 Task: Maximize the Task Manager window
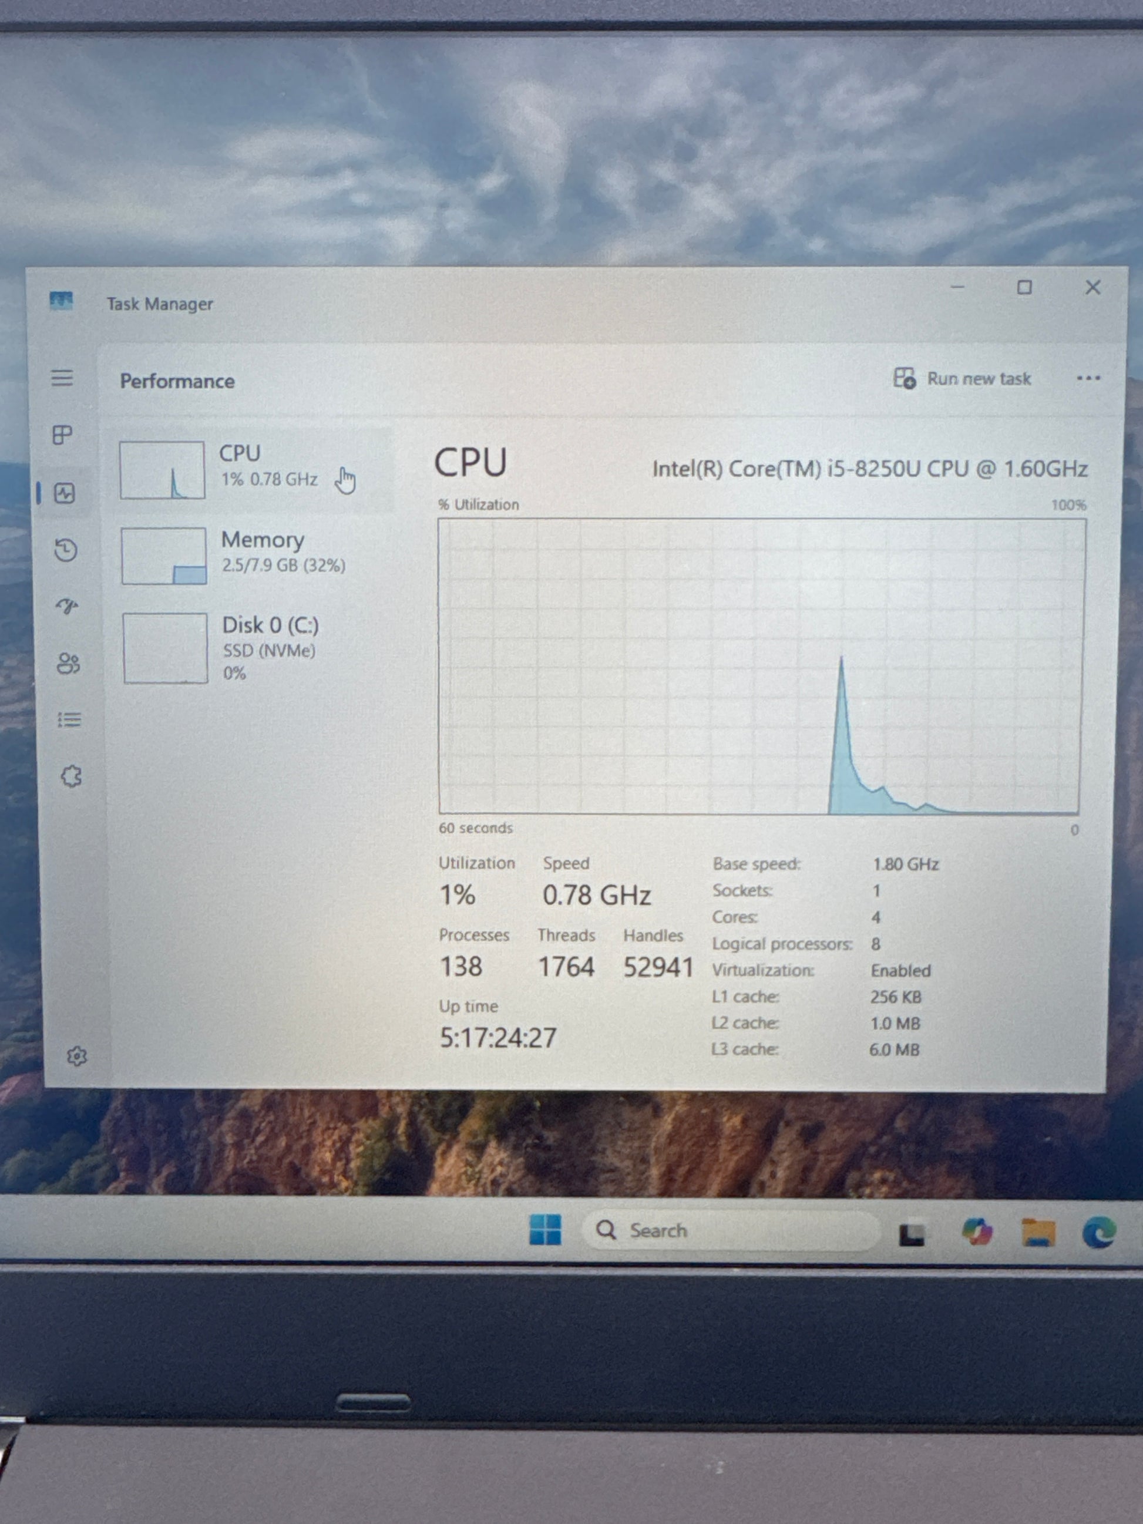[1024, 287]
